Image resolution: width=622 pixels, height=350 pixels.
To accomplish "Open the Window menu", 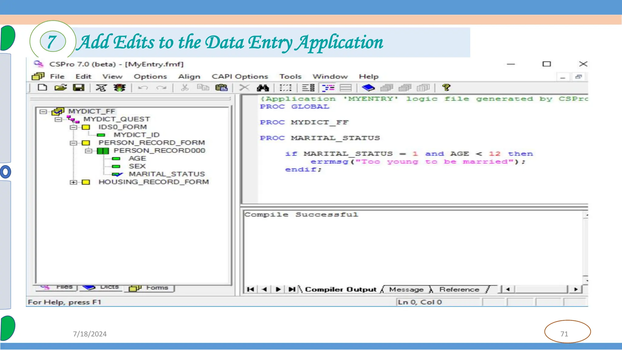I will pyautogui.click(x=330, y=77).
